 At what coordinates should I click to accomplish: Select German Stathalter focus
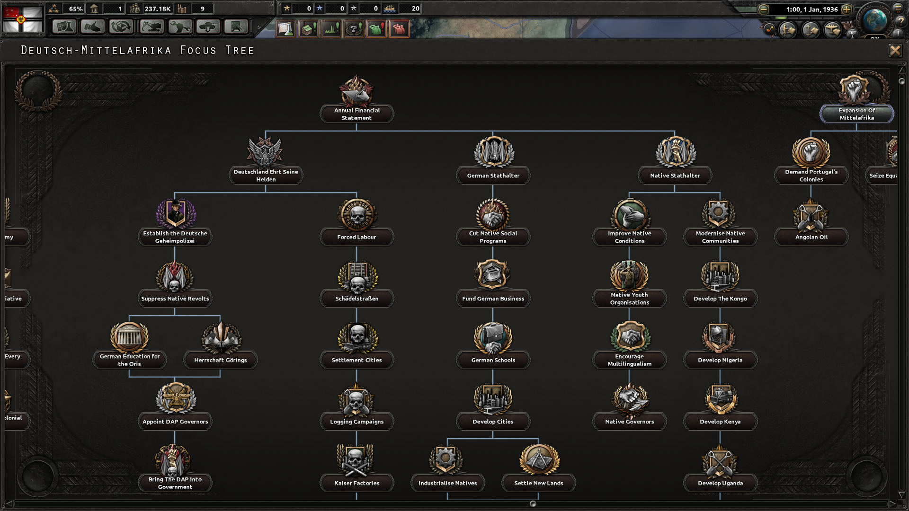click(x=493, y=161)
